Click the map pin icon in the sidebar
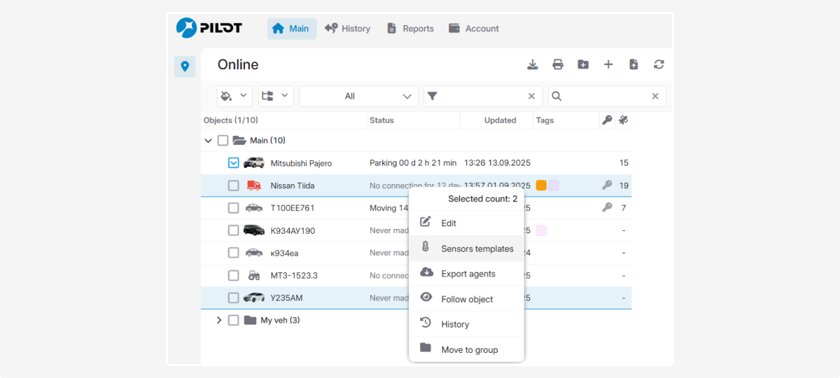The height and width of the screenshot is (378, 840). (x=185, y=66)
